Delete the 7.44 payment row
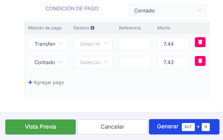Viewport: 223px width, 140px height. [x=200, y=42]
